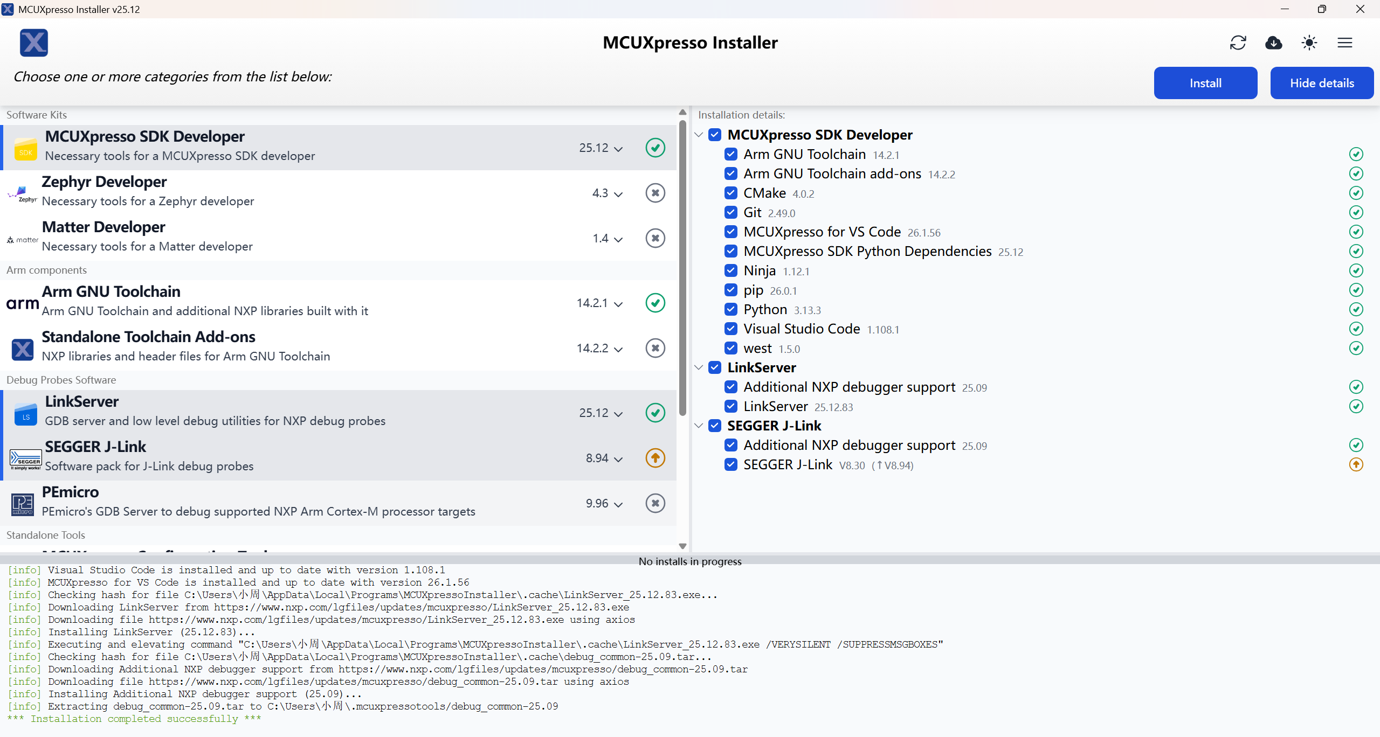The width and height of the screenshot is (1380, 737).
Task: Click Standalone Toolchain Add-ons X icon
Action: click(23, 350)
